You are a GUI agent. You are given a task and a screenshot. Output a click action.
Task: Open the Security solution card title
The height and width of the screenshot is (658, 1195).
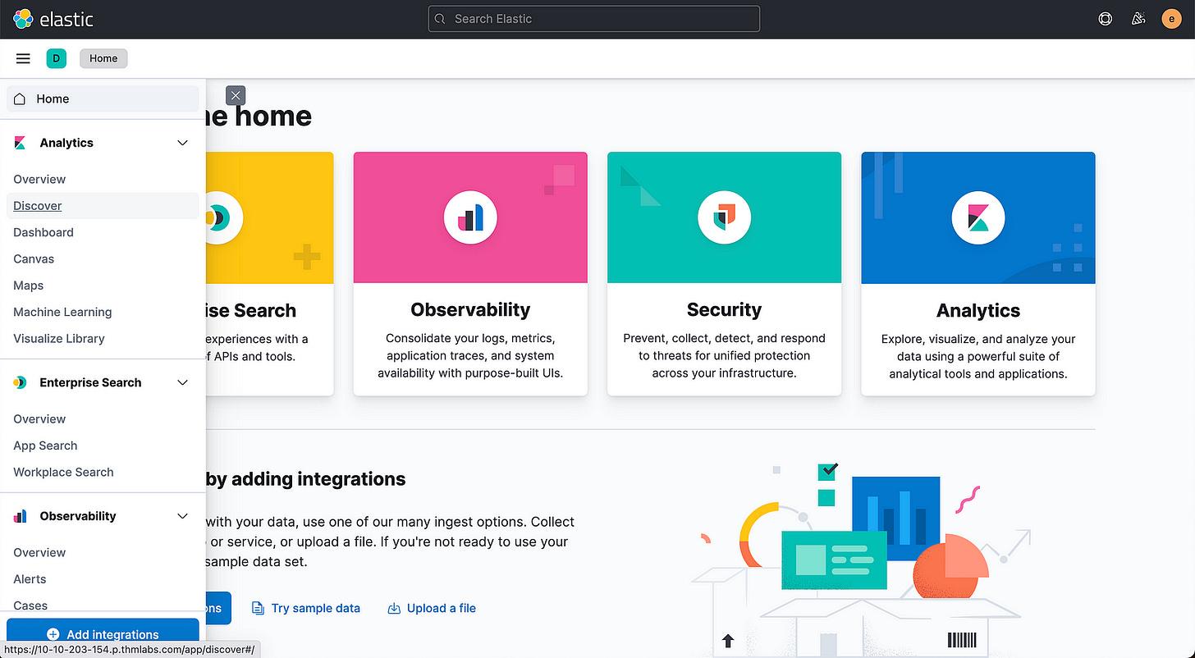(x=724, y=310)
